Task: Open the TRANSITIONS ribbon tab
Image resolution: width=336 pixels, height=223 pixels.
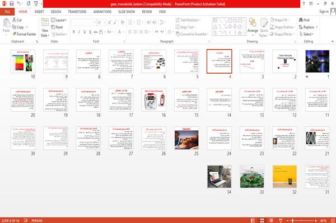Action: pyautogui.click(x=77, y=12)
